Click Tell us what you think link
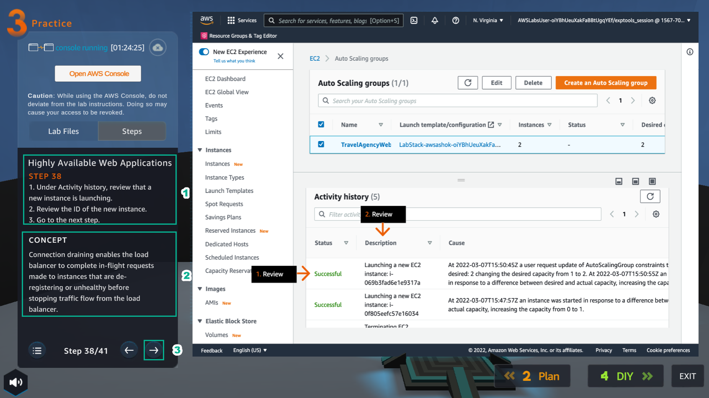Screen dimensions: 709x398 (x=234, y=61)
